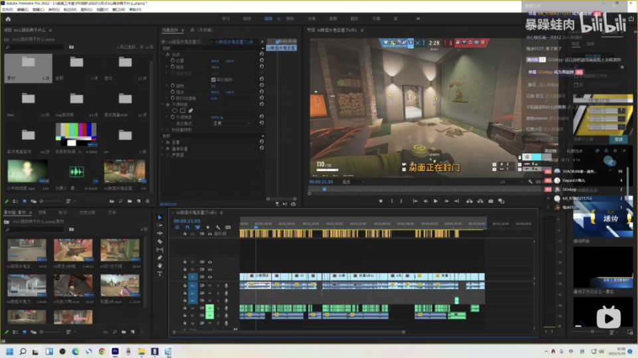Viewport: 638px width, 358px height.
Task: Mark In point in Program monitor
Action: pyautogui.click(x=392, y=201)
